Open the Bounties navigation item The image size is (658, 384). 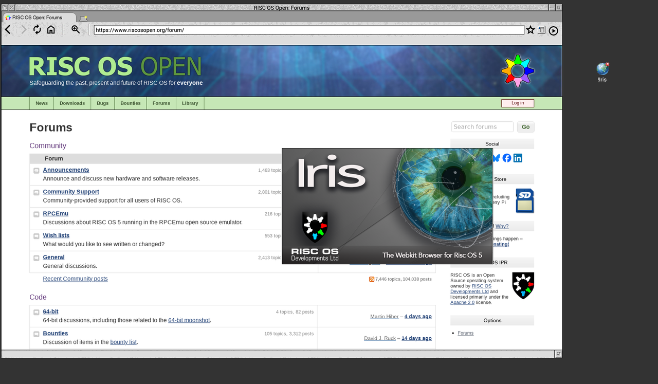click(x=131, y=103)
